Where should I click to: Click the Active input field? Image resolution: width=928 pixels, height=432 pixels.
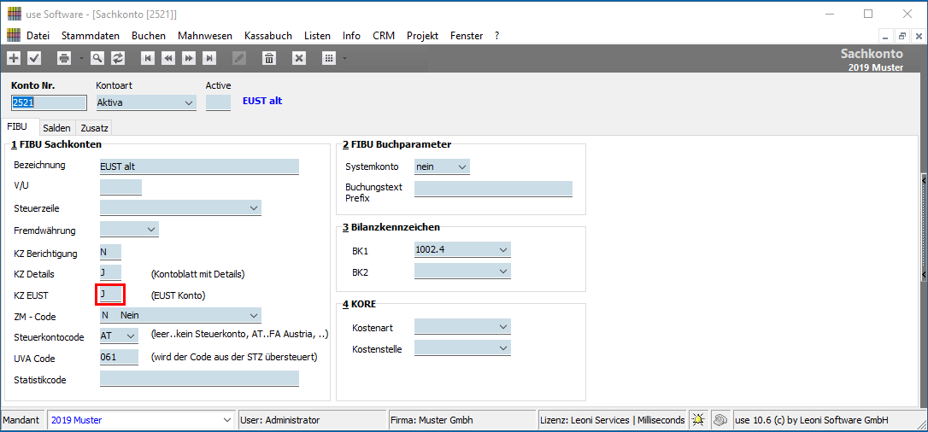(218, 102)
